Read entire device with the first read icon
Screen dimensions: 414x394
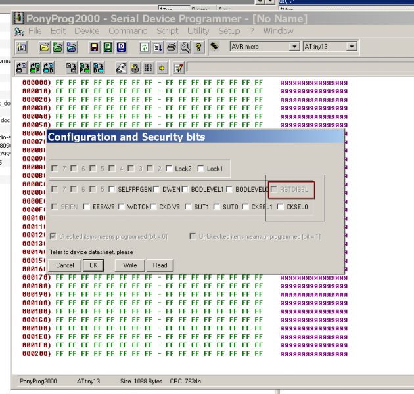point(21,68)
